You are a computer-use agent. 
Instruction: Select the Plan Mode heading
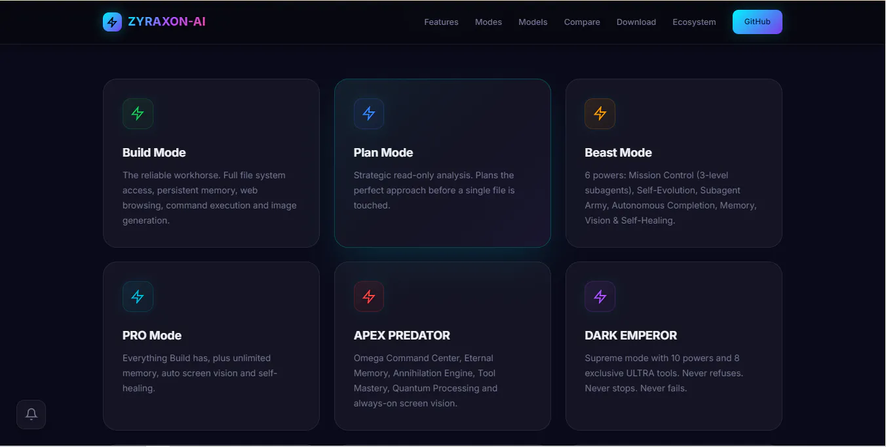pos(383,153)
